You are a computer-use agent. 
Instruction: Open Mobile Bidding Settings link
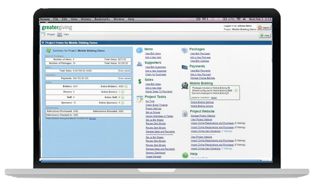tap(202, 102)
